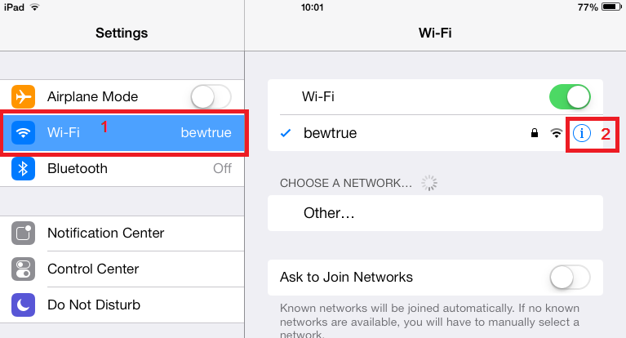The height and width of the screenshot is (338, 626).
Task: Tap the Control Center icon
Action: 23,269
